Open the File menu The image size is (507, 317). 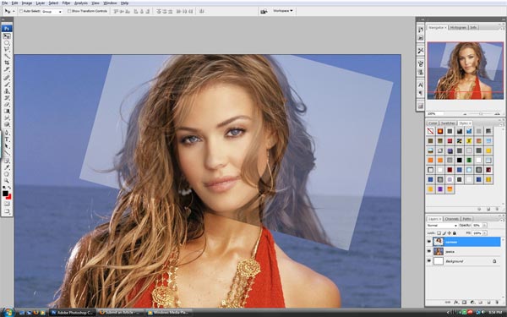(4, 3)
